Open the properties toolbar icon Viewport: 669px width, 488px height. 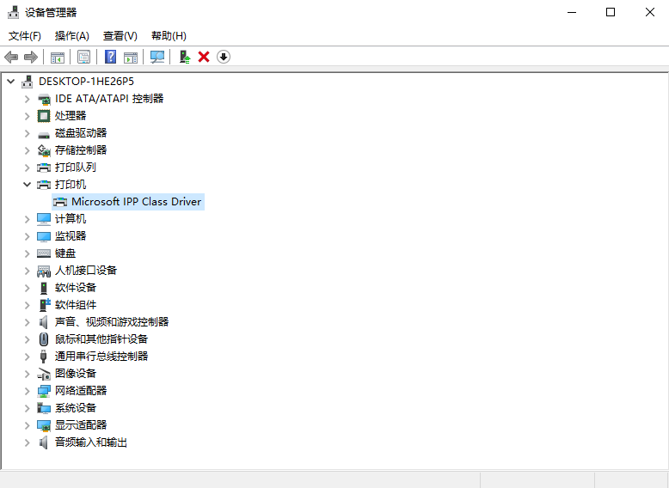click(x=83, y=57)
